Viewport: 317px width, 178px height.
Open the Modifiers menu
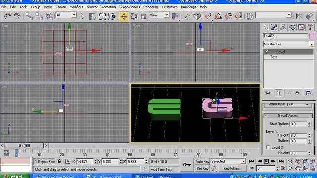[x=76, y=7]
